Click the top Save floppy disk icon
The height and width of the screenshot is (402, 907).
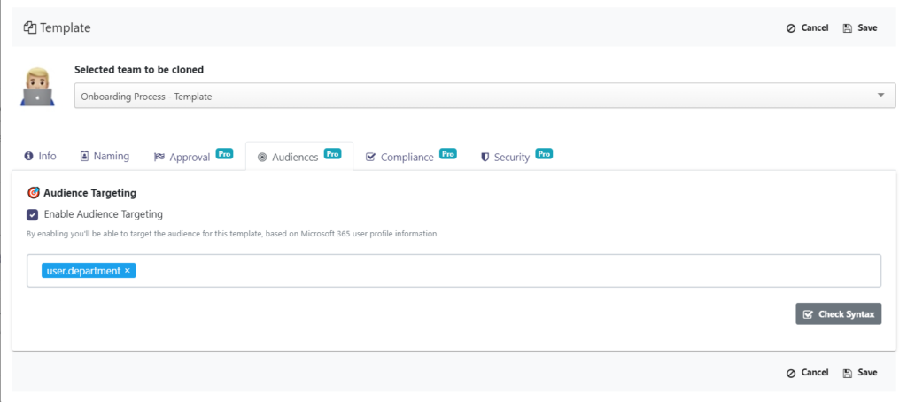(x=848, y=27)
